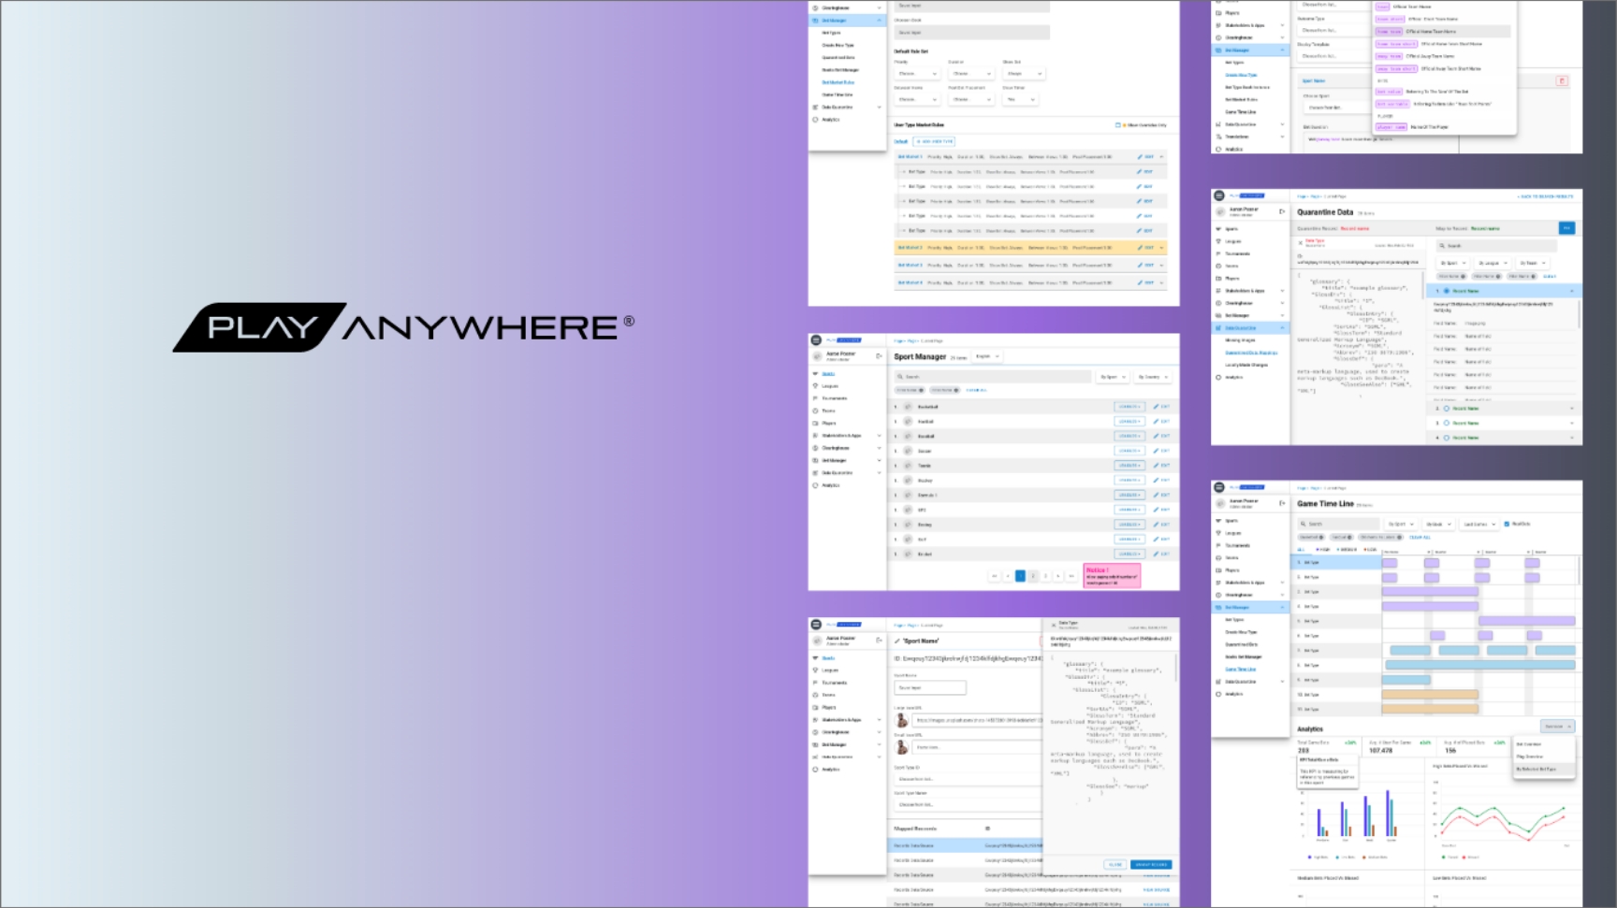Go to page 2 in Sport Manager pagination

point(1033,576)
